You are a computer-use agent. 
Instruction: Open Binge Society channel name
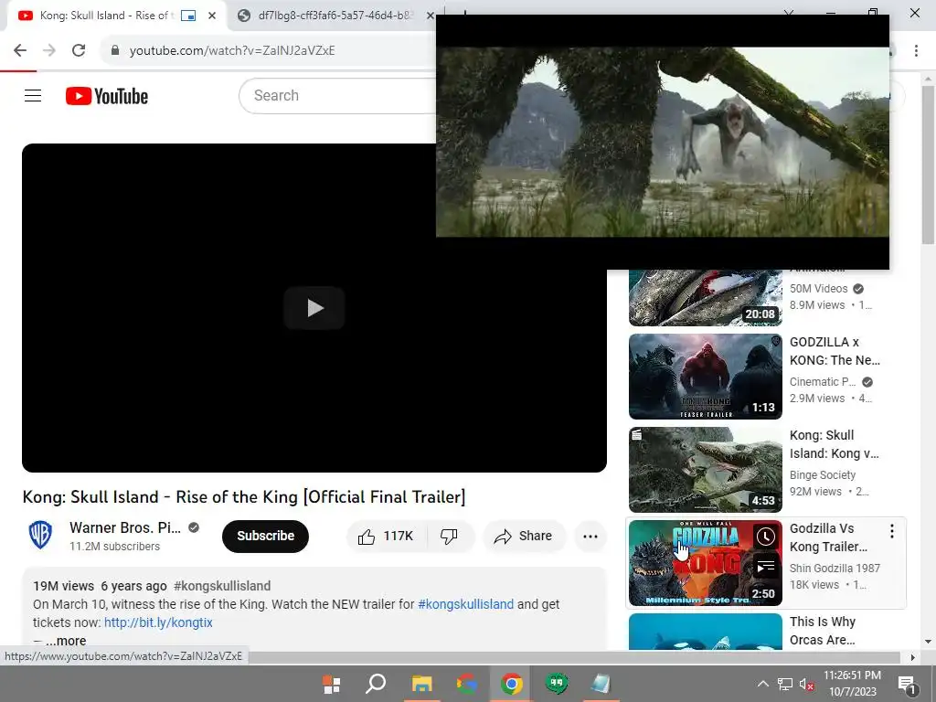point(823,475)
